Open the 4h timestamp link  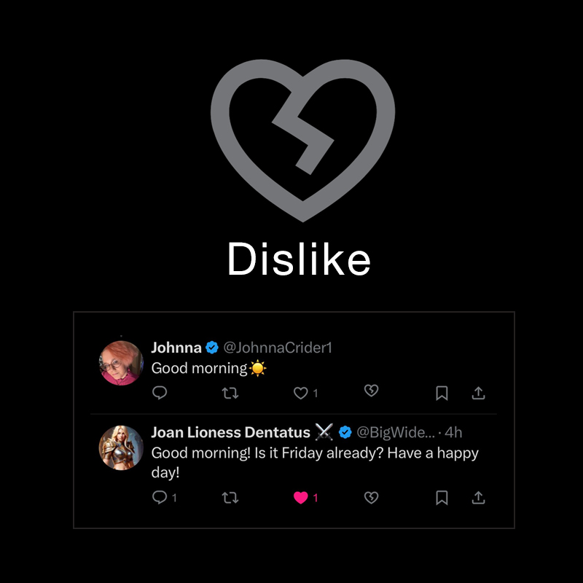click(x=453, y=432)
